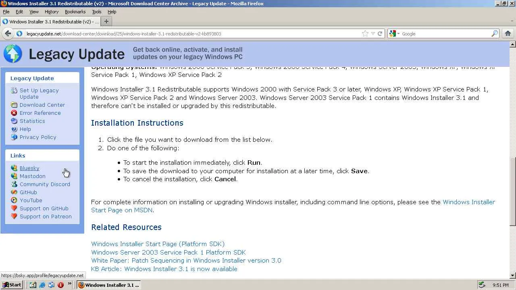
Task: Open the Statistics link
Action: pyautogui.click(x=32, y=121)
